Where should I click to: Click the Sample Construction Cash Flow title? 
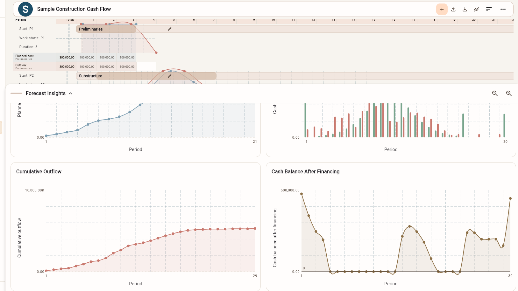tap(74, 9)
